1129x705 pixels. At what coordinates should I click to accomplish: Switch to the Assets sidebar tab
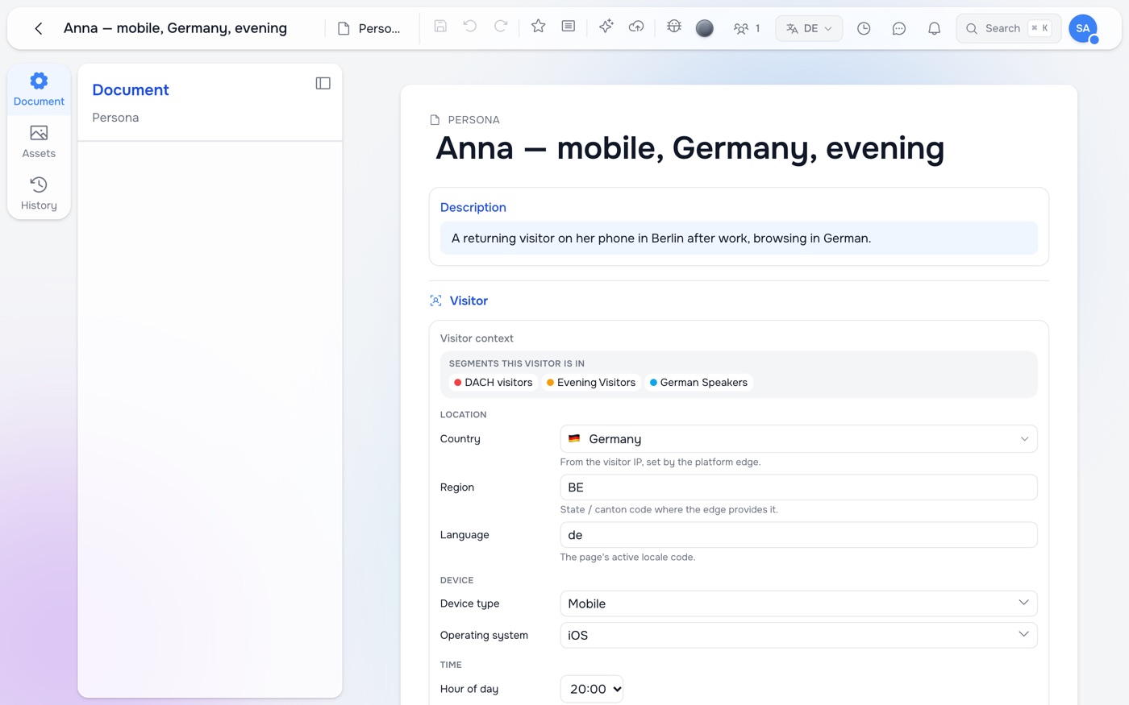point(39,142)
